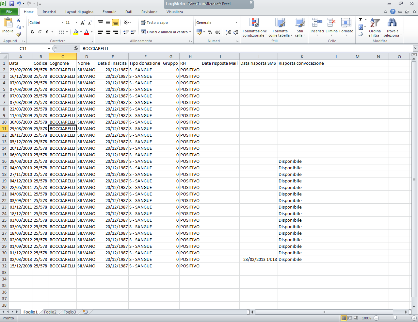The image size is (418, 322).
Task: Toggle italic C formatting
Action: [40, 32]
